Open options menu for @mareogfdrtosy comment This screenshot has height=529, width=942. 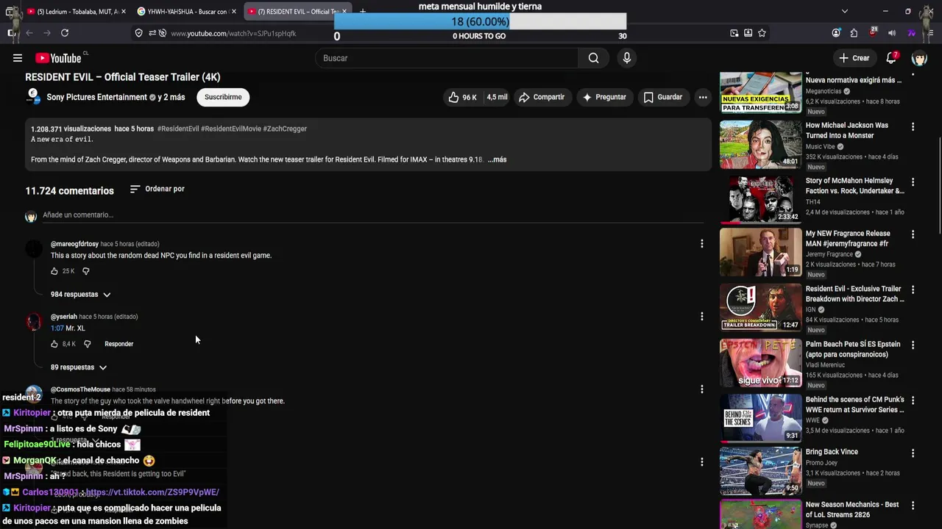click(702, 243)
